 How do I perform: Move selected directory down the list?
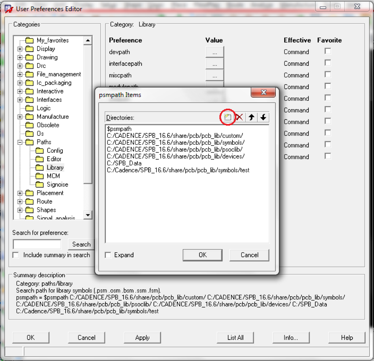[263, 117]
